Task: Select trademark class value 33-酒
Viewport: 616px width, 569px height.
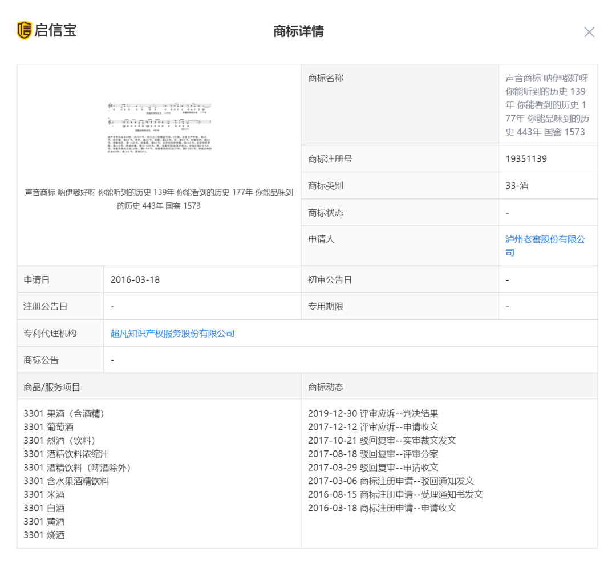Action: point(517,186)
